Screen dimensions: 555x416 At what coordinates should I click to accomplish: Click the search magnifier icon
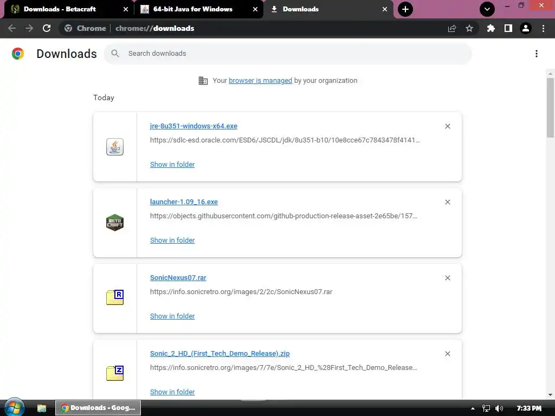pos(115,54)
